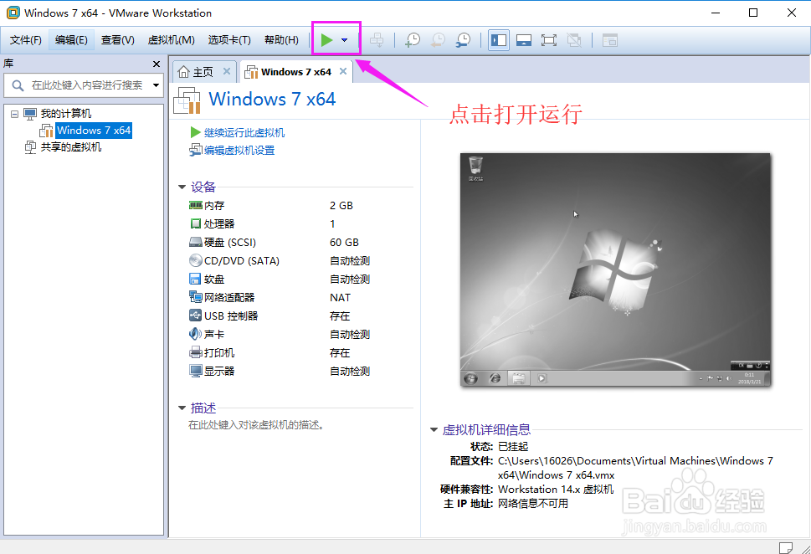Click the green power-on play button

point(326,40)
